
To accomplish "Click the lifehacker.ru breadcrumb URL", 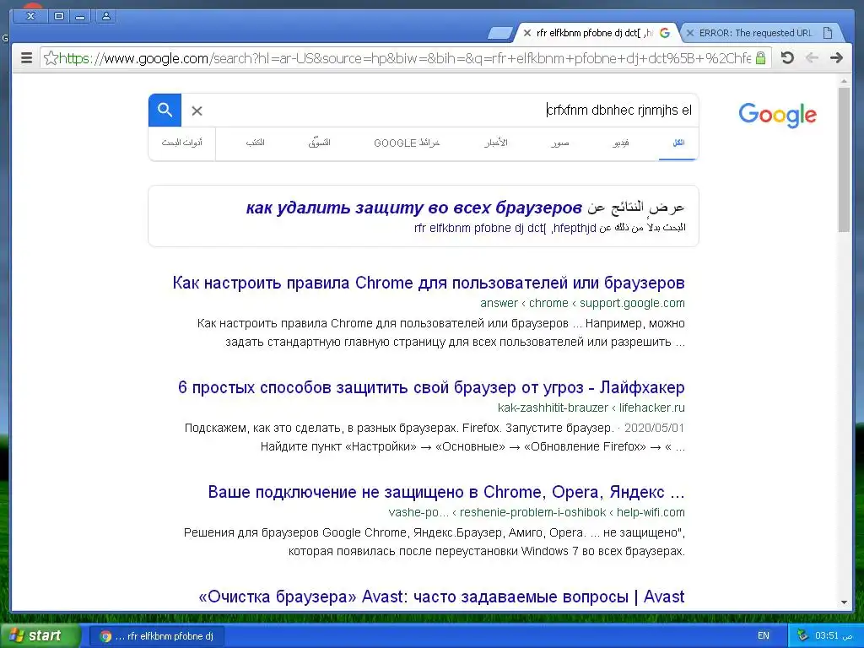I will [591, 408].
